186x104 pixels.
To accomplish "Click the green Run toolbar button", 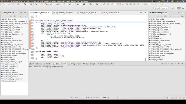I will (84, 4).
